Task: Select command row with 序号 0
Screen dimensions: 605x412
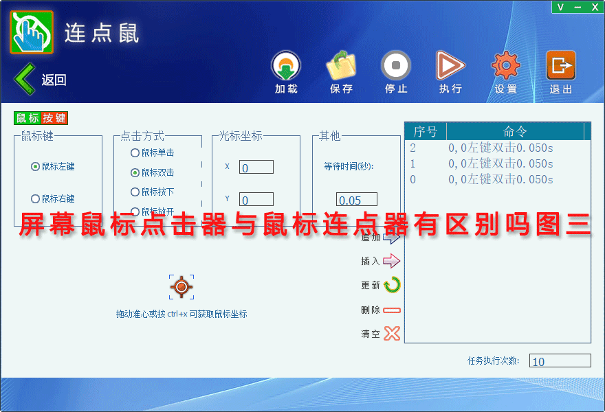Action: [498, 180]
